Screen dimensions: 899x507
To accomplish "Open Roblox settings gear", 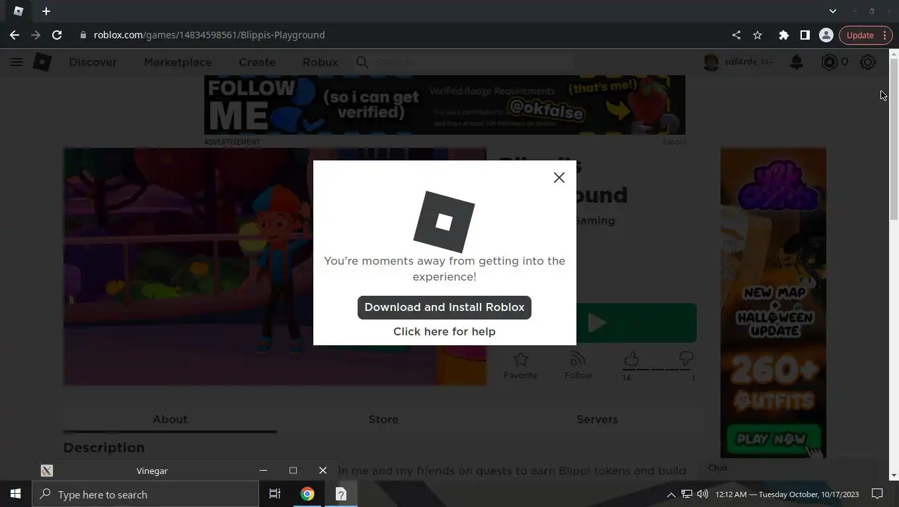I will coord(868,62).
